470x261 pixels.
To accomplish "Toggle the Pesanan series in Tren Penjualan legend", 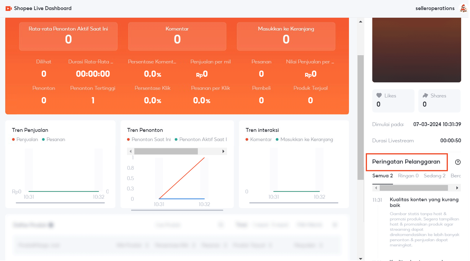I will [x=53, y=139].
